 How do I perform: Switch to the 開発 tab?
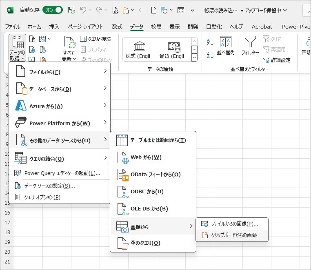[193, 27]
